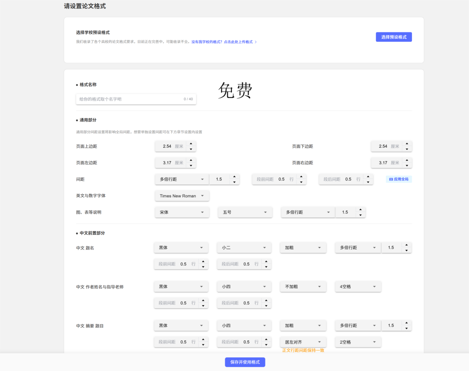Click arrow icon beside the upload format link
The width and height of the screenshot is (469, 371).
(x=256, y=42)
